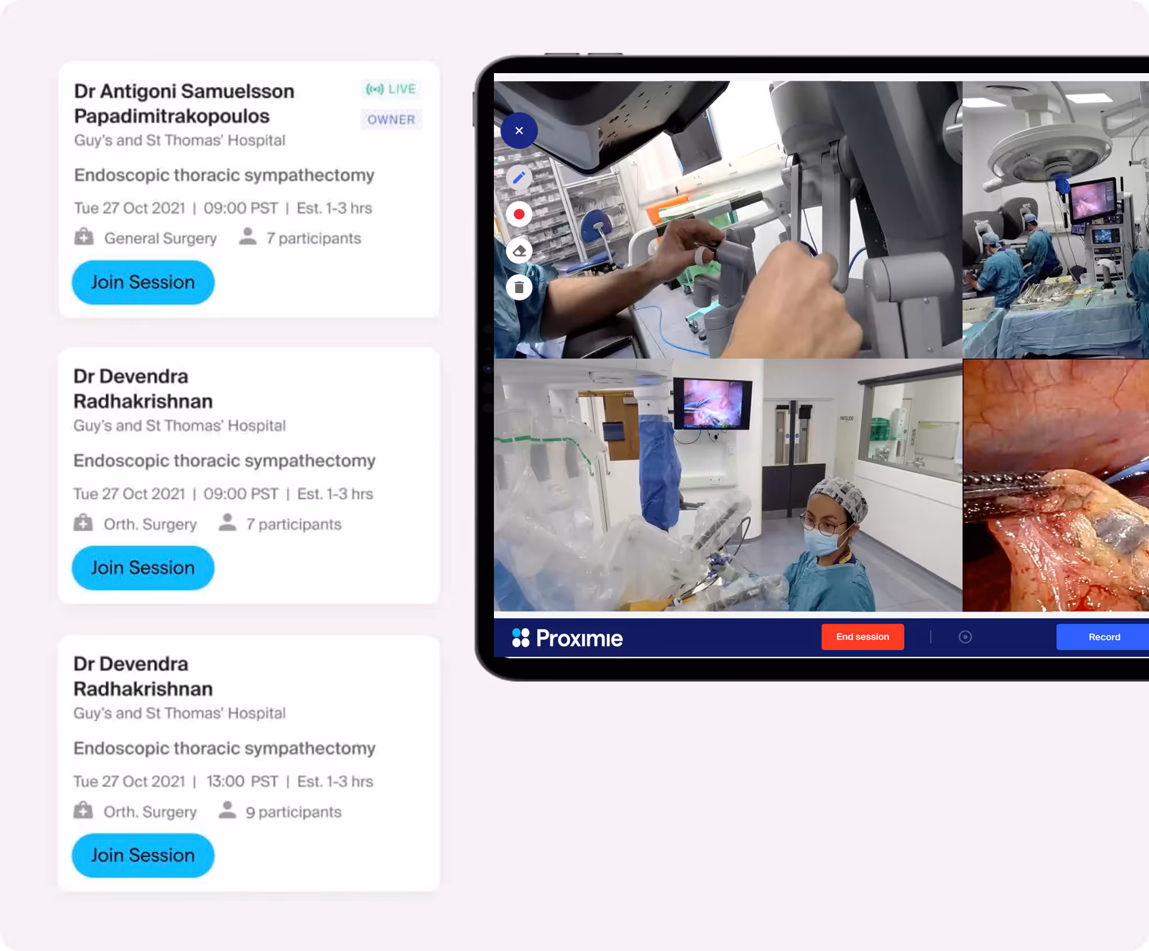The width and height of the screenshot is (1149, 951).
Task: Select the eraser tool
Action: (519, 251)
